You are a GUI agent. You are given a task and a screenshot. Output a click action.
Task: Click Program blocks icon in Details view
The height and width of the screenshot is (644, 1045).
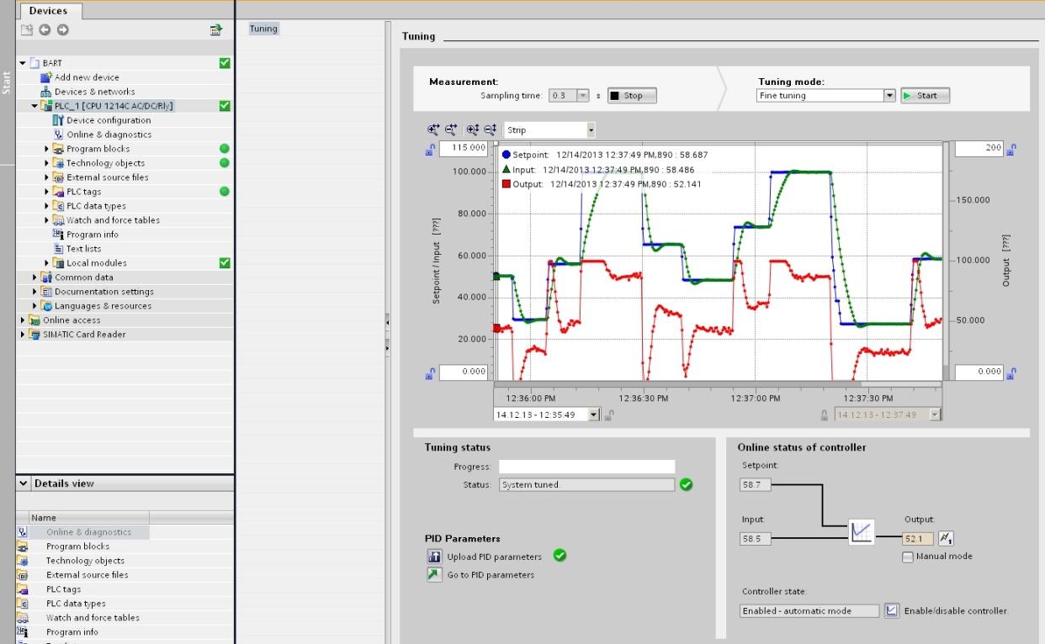(x=23, y=546)
